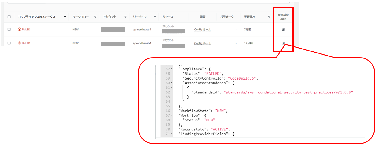Click ap-northeast-1 in the 12分前 row

coord(142,43)
